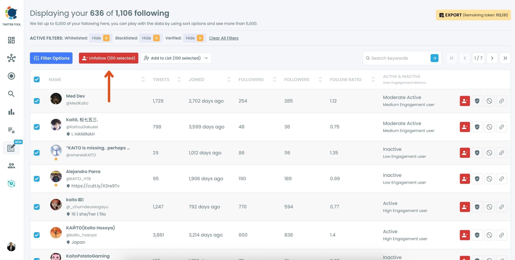Sort by the TWEETS column arrows
This screenshot has height=260, width=515.
point(179,79)
